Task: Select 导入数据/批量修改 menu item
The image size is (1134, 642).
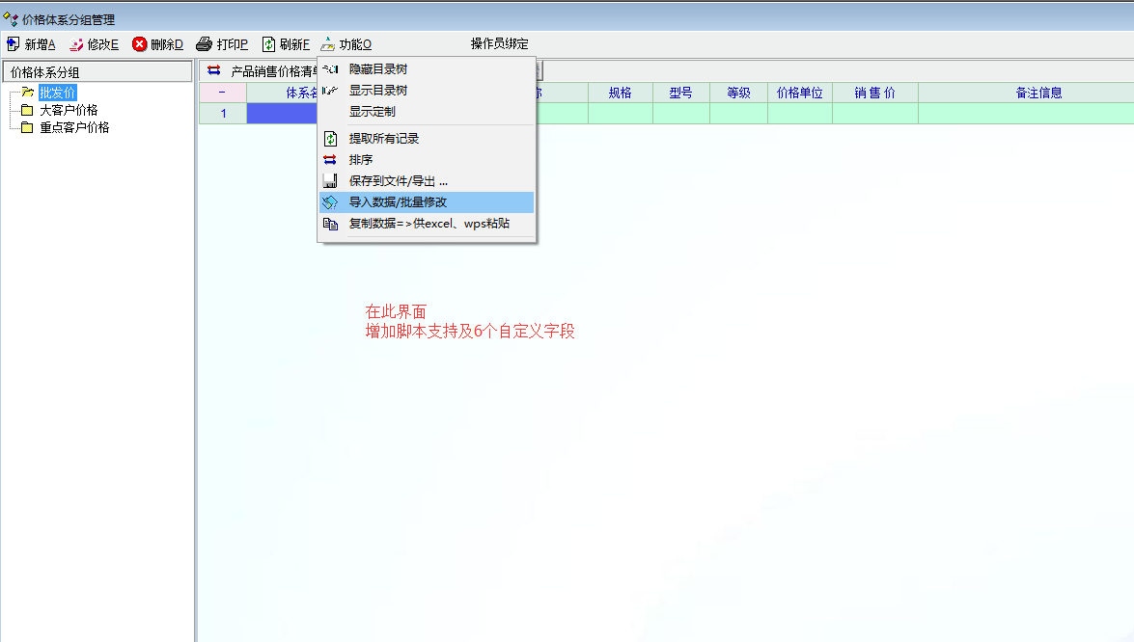Action: pos(398,202)
